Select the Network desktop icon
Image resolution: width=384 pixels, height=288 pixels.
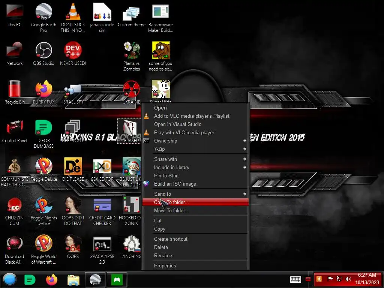(15, 54)
